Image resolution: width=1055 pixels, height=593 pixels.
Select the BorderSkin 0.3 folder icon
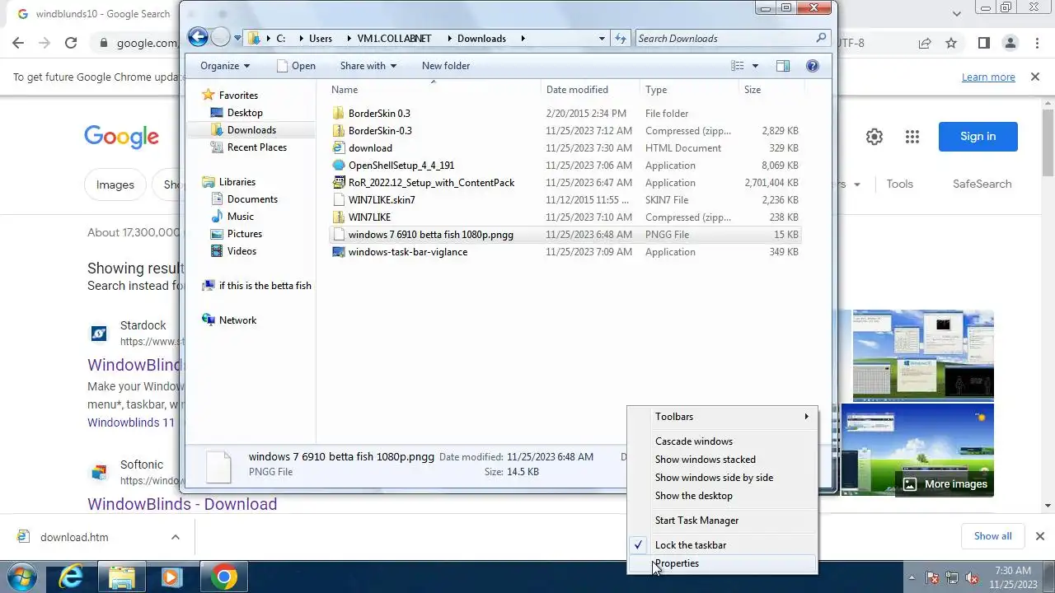point(338,114)
